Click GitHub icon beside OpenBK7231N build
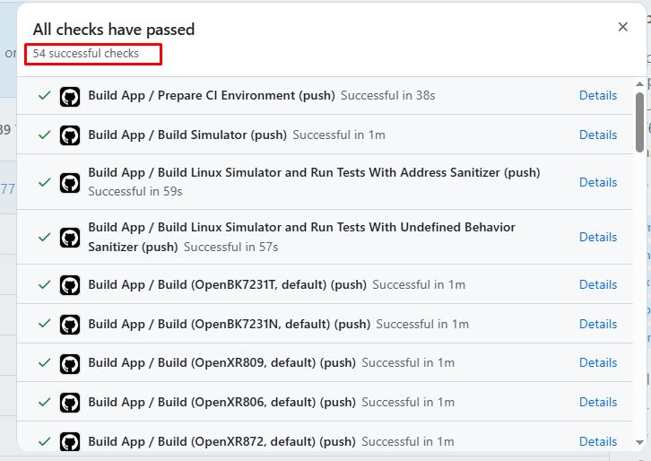This screenshot has width=651, height=461. [70, 325]
